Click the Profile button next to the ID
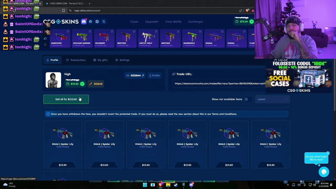This screenshot has width=336, height=189. tap(154, 76)
